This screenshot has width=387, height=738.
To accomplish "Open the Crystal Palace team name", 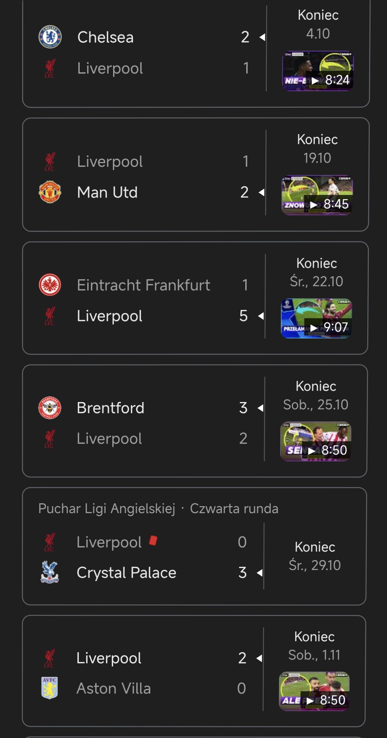I will click(126, 573).
